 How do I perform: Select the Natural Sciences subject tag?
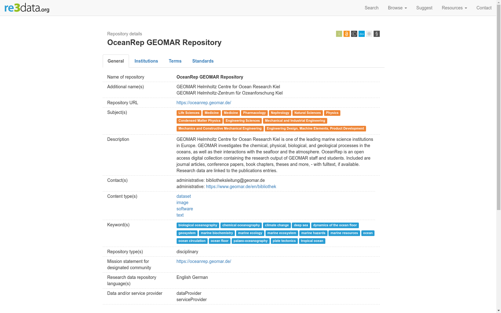click(307, 113)
